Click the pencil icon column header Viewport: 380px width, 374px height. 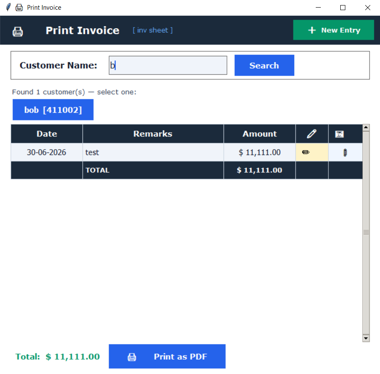coord(312,134)
